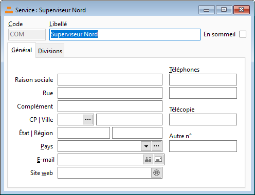
Task: Click the Libellé field with Superviseur Nord
Action: (125, 34)
